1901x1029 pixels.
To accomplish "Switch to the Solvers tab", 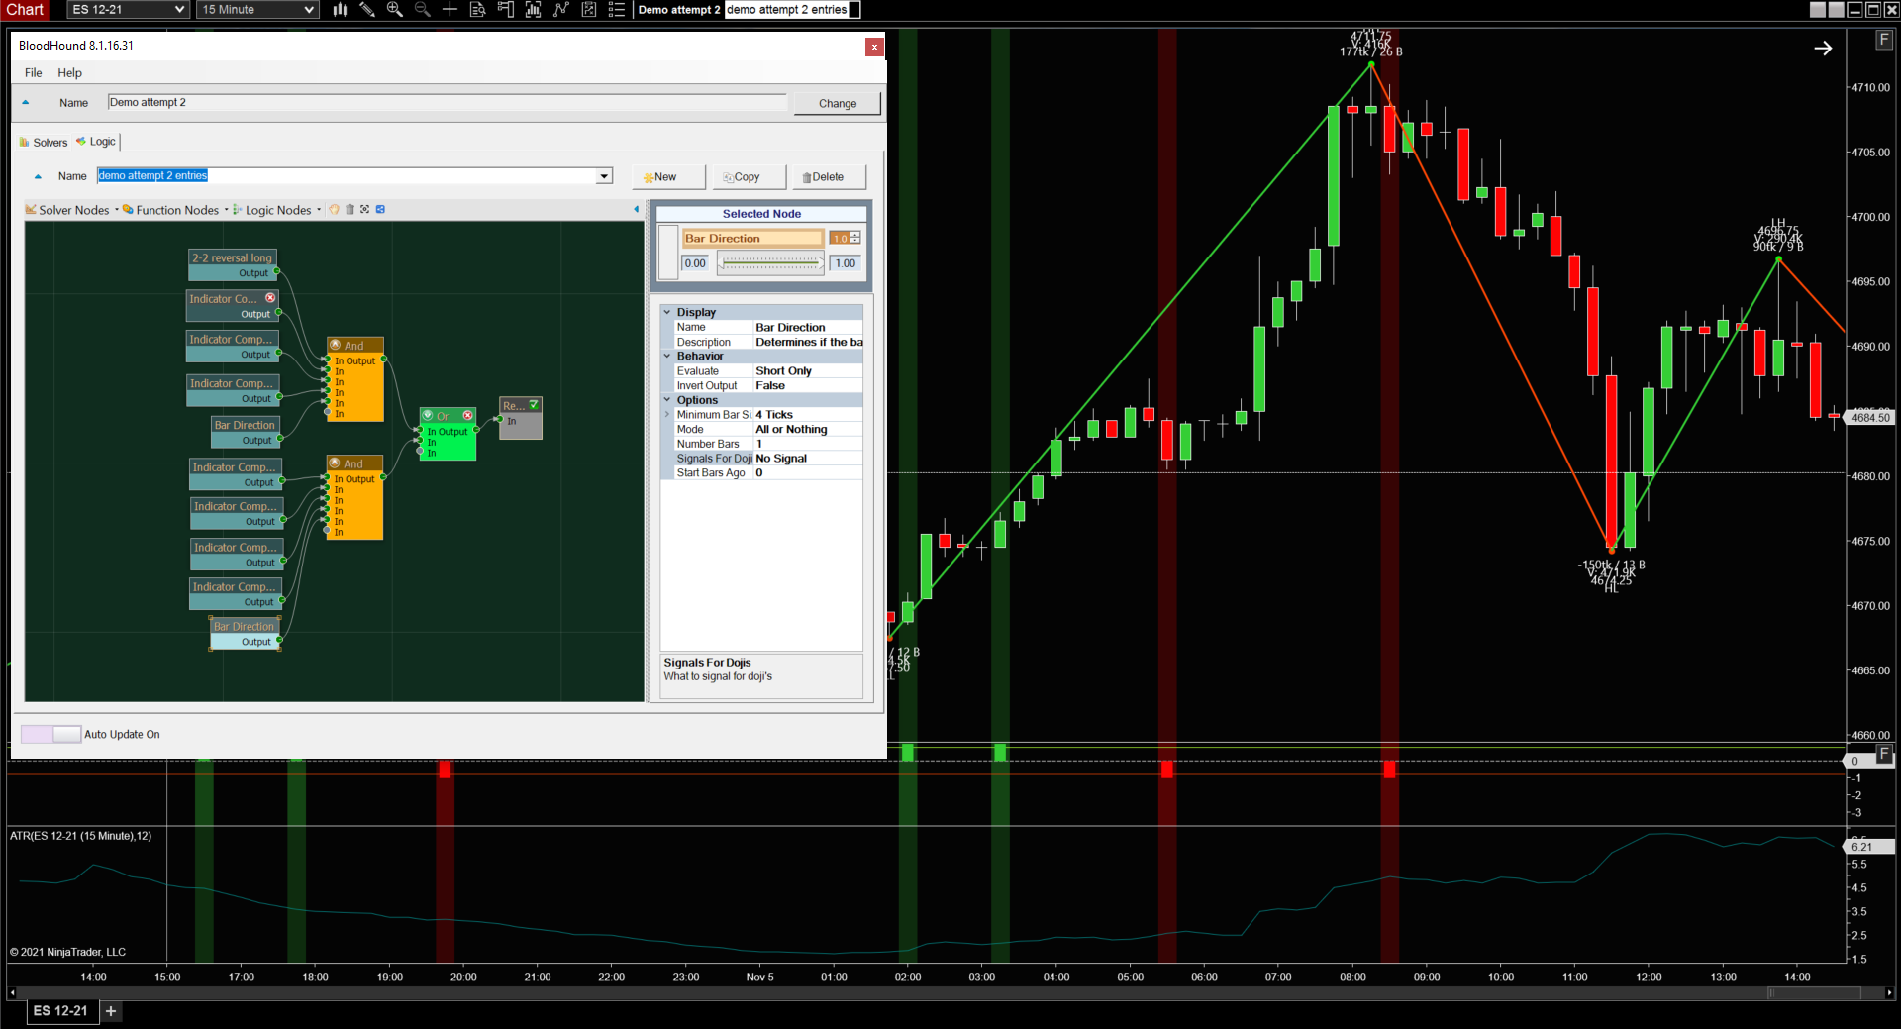I will [x=44, y=143].
